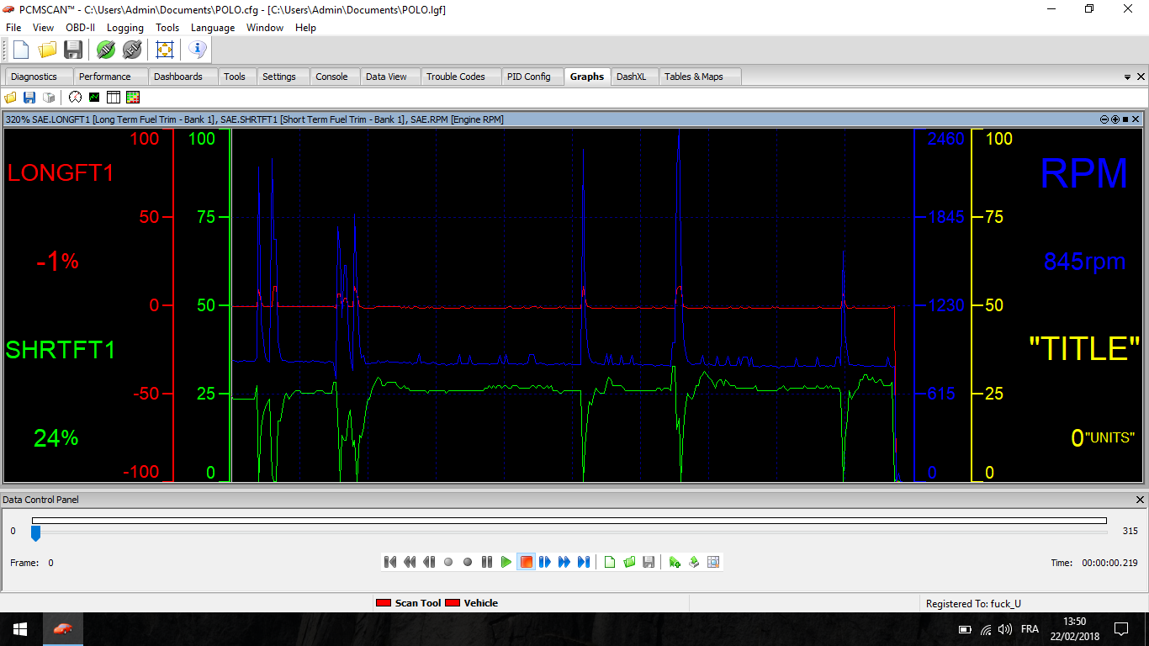The height and width of the screenshot is (646, 1149).
Task: Select the colored map grid icon
Action: coord(132,98)
